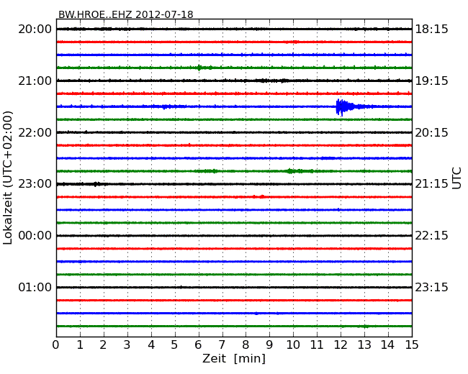Click the 18:15 UTC time label

tap(431, 29)
